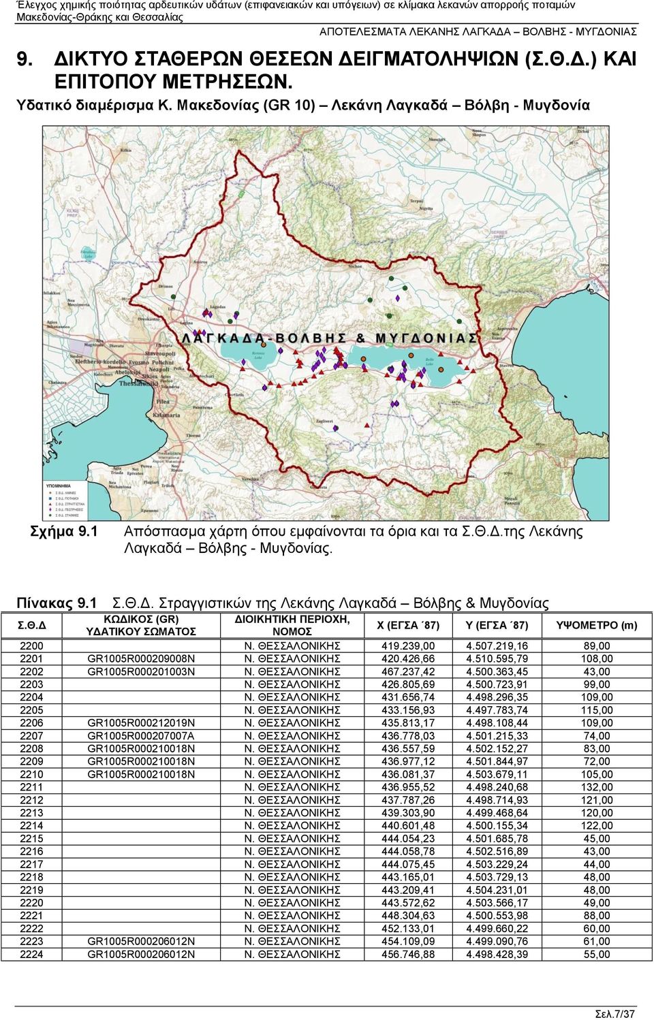Viewport: 654px width, 1020px height.
Task: Click X coordinate "433.156,93"
Action: pyautogui.click(x=408, y=710)
